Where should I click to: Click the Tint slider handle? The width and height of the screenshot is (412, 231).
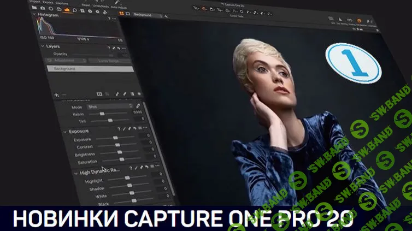110,120
